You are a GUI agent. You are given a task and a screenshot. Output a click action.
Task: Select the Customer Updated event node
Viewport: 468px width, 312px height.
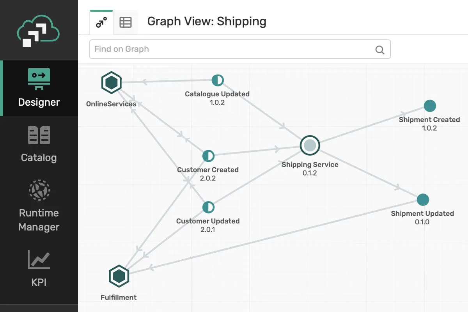(208, 207)
